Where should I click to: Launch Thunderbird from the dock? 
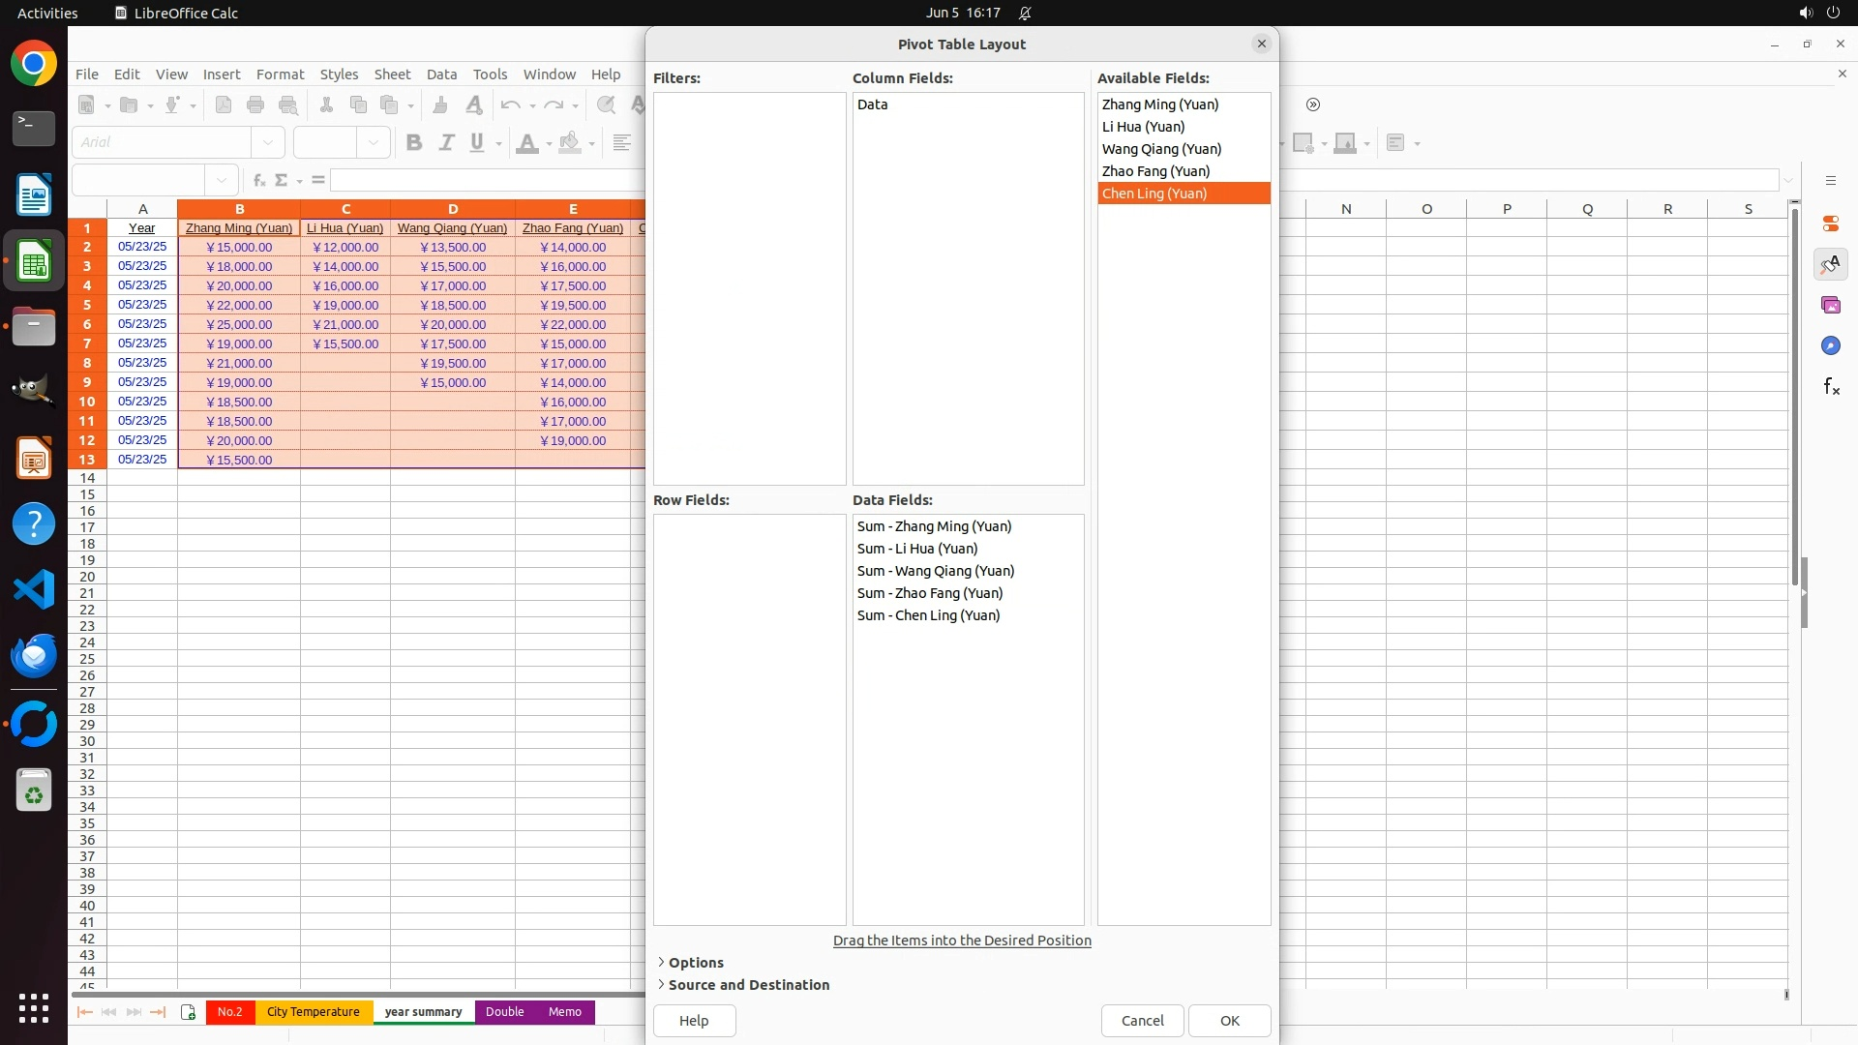34,656
